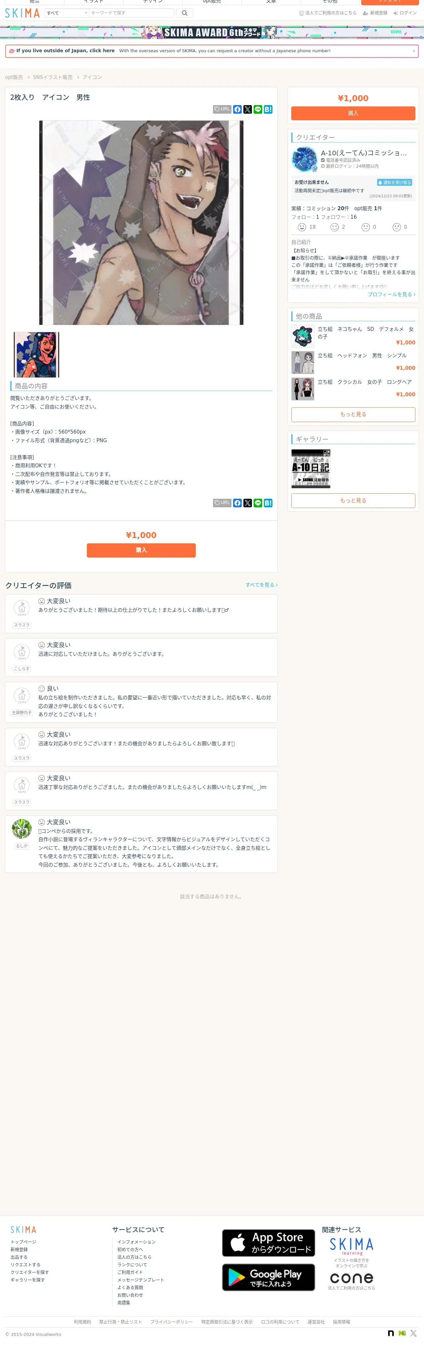Open creator A-10 avatar image
The width and height of the screenshot is (424, 1361).
(304, 159)
